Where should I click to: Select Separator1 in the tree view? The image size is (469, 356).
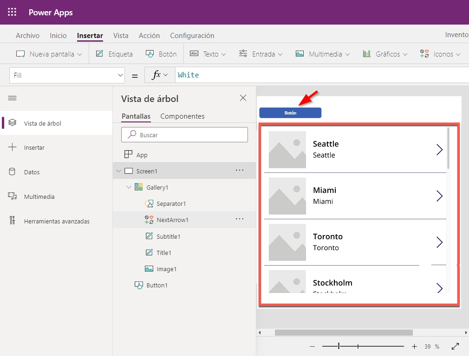pyautogui.click(x=184, y=203)
